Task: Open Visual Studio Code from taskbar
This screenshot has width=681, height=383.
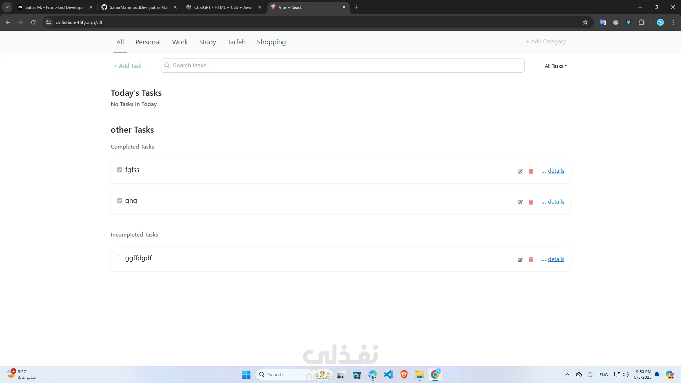Action: 388,374
